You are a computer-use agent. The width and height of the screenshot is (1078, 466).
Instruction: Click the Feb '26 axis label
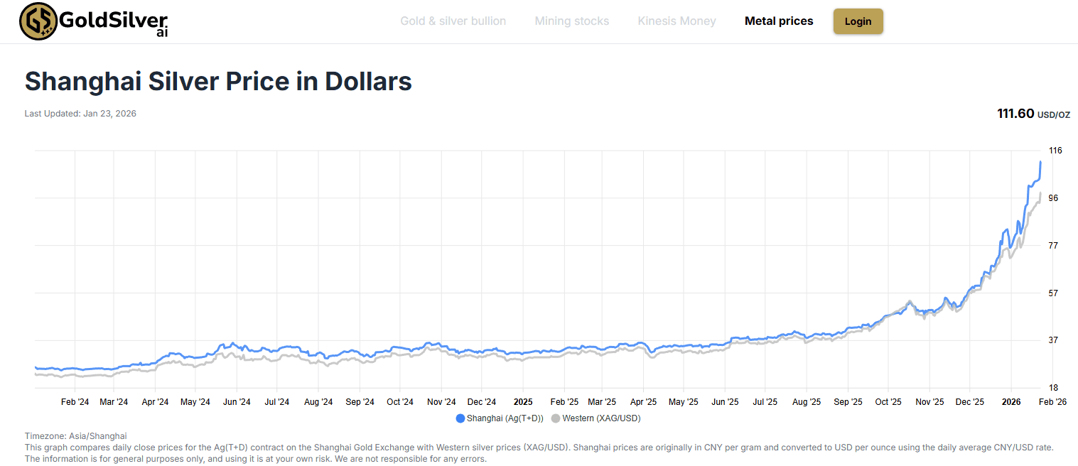click(1052, 401)
